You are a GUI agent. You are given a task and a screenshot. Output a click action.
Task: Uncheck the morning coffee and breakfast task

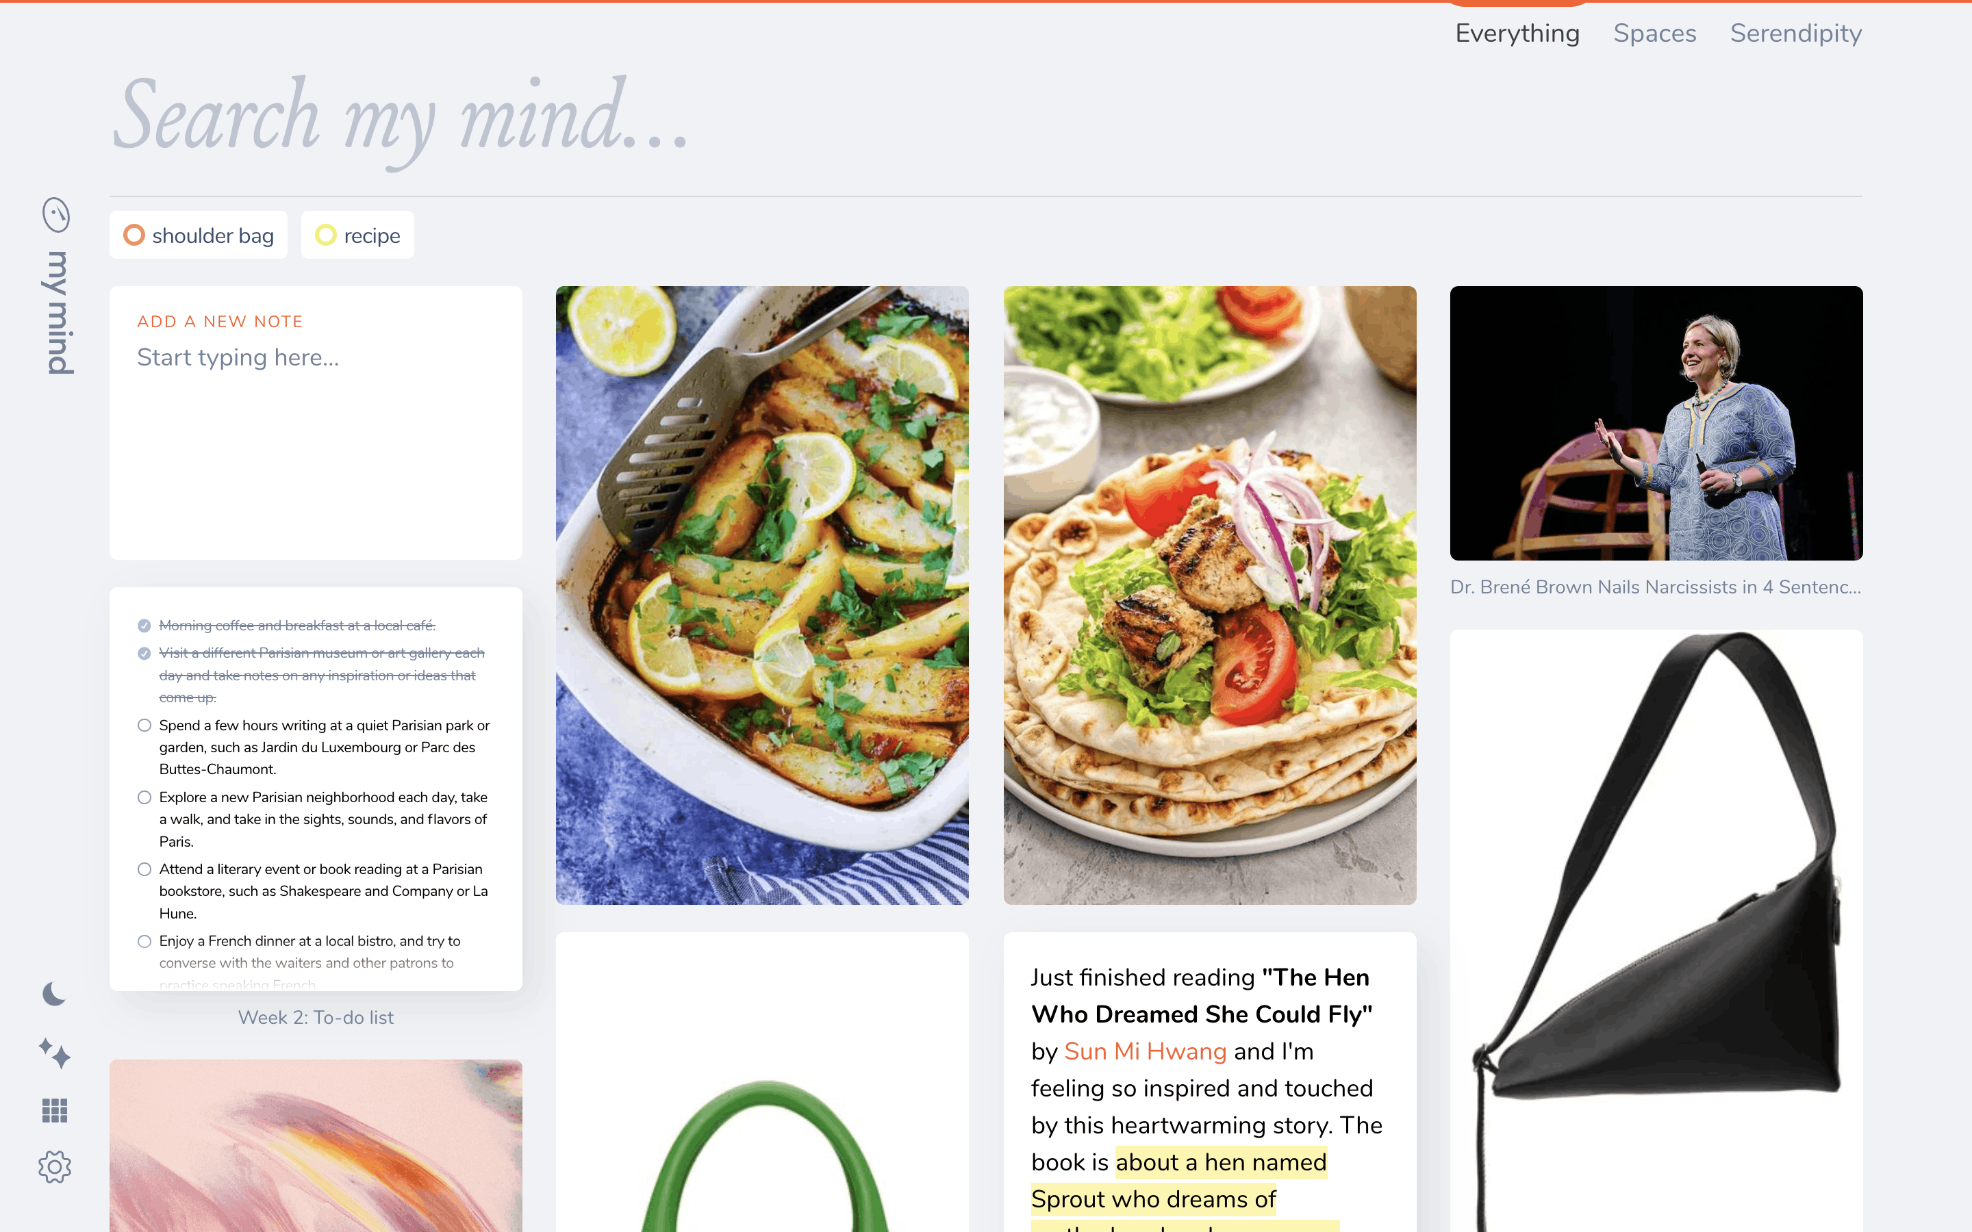point(144,625)
